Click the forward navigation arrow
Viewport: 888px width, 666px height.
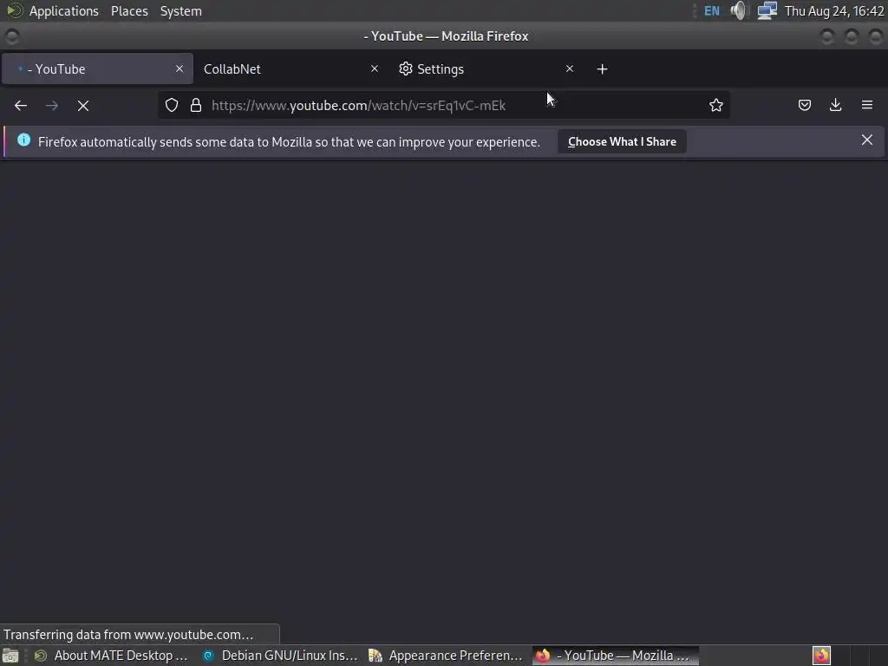pos(52,105)
